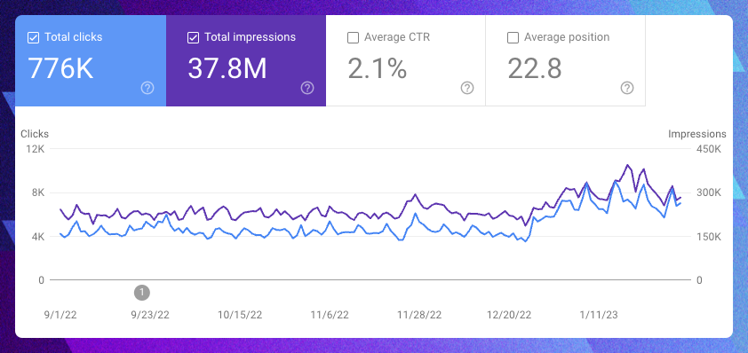Click the Clicks axis title

(x=35, y=134)
